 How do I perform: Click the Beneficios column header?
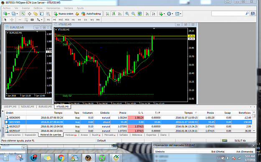point(242,113)
